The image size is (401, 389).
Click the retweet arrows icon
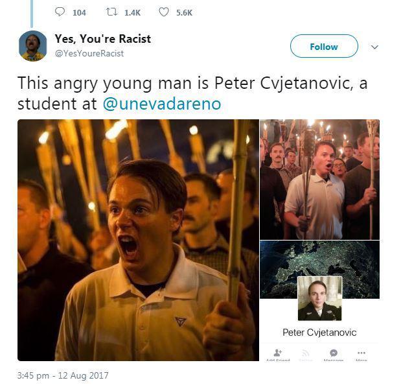112,12
